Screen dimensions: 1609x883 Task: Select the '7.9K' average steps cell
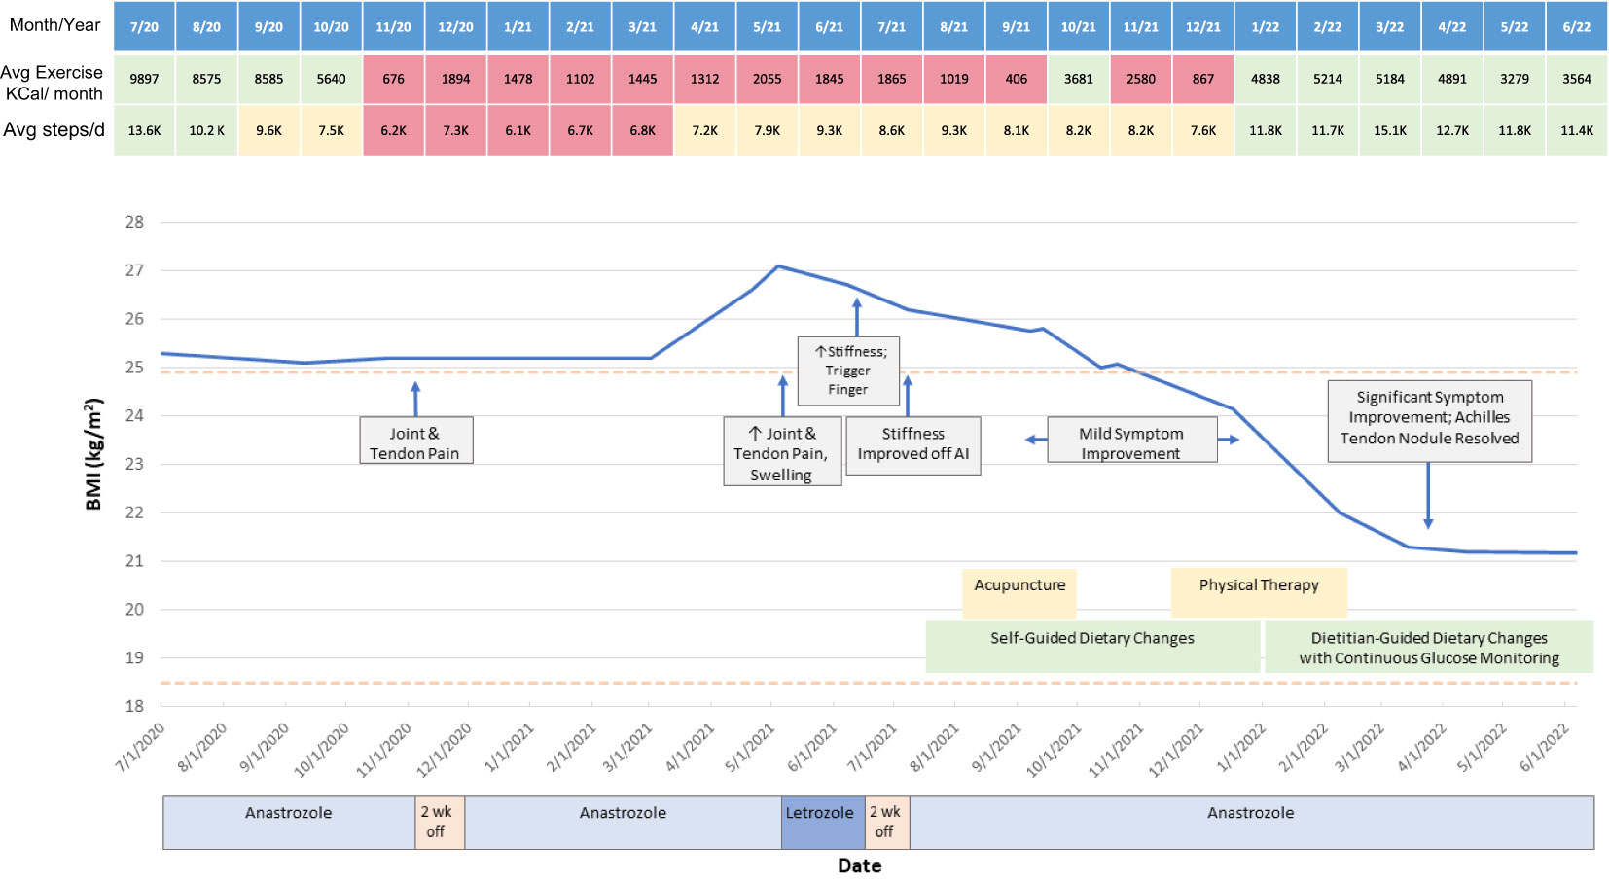coord(767,130)
